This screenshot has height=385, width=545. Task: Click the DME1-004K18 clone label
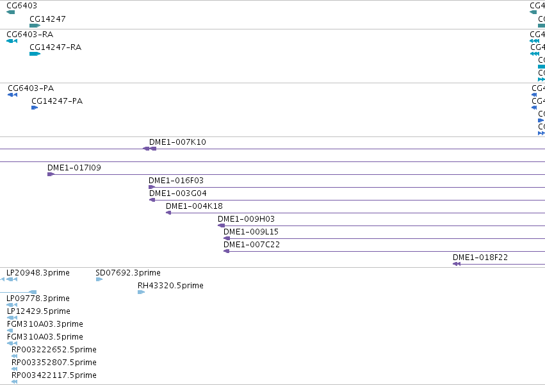click(194, 206)
